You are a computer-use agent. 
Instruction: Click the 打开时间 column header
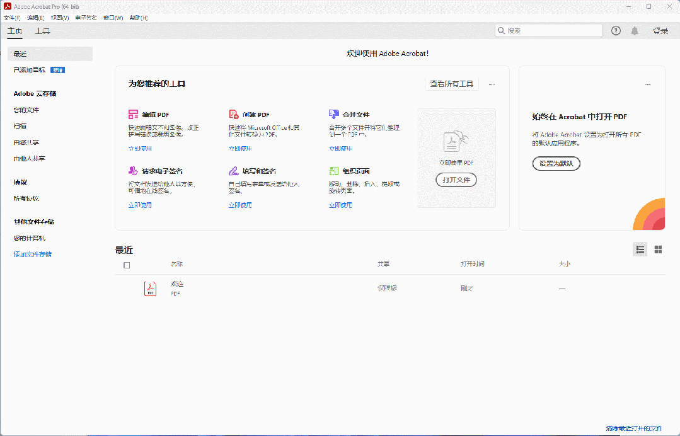(472, 263)
